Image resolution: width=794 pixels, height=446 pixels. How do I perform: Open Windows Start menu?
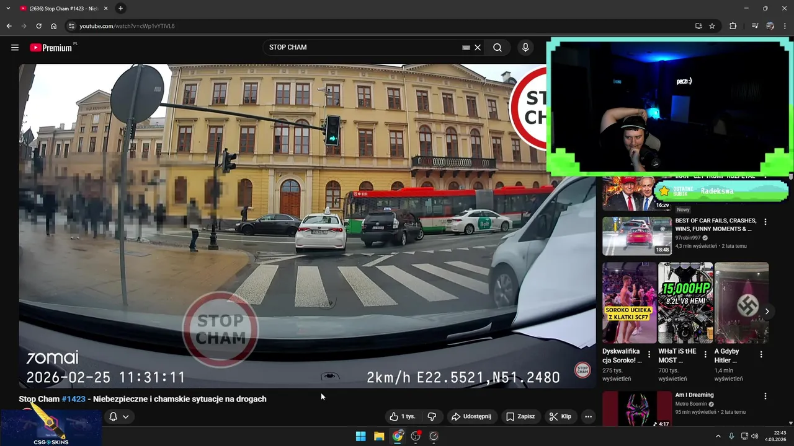point(360,436)
